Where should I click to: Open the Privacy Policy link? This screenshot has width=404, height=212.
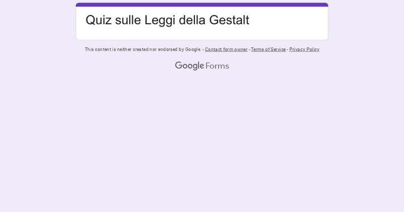pos(304,49)
